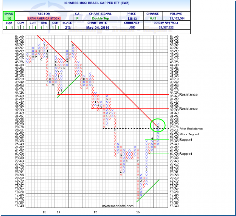236x216 pixels.
Task: Click the year 15 axis marker
Action: pos(95,212)
